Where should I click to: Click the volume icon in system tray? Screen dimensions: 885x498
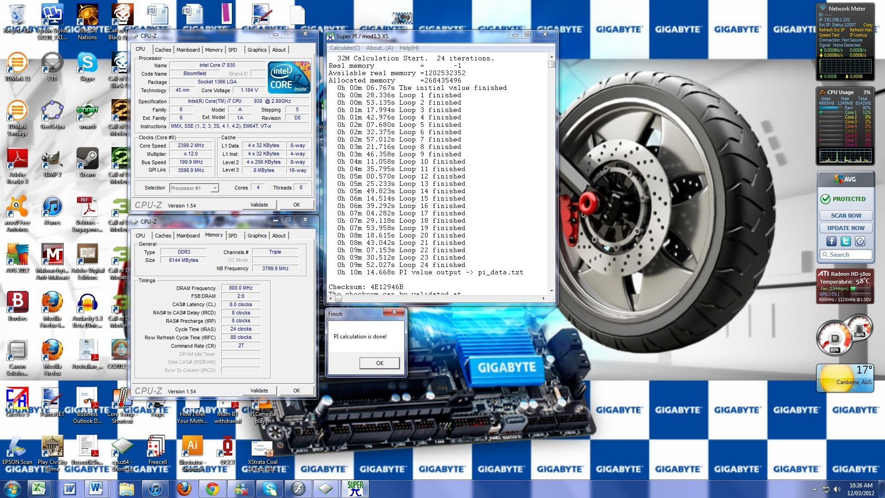click(x=837, y=489)
